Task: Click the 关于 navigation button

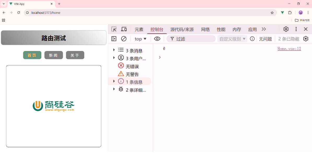Action: (75, 55)
